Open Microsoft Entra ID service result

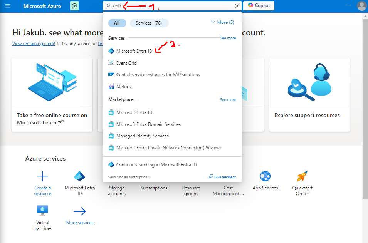click(x=134, y=51)
